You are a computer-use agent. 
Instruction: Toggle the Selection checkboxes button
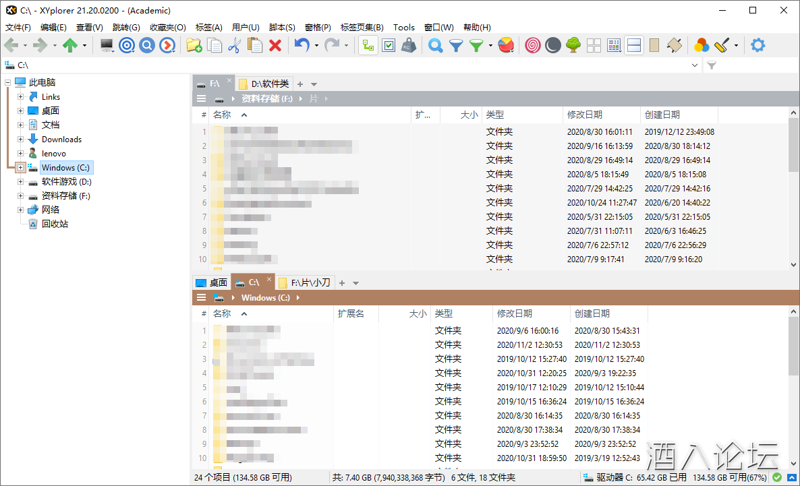click(x=389, y=45)
